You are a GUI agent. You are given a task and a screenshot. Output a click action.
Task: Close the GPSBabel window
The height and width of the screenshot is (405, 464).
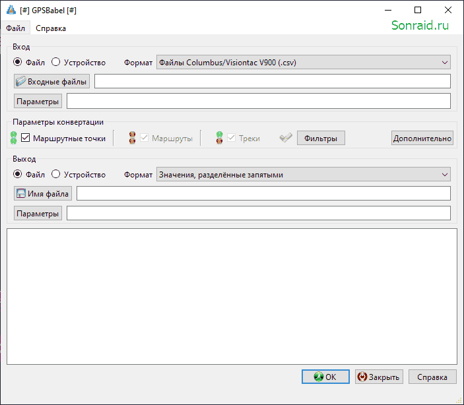click(447, 10)
